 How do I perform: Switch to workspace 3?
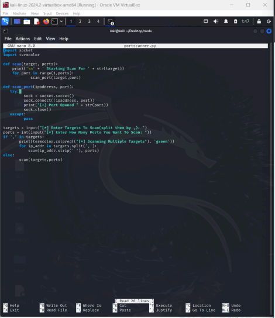click(x=89, y=21)
